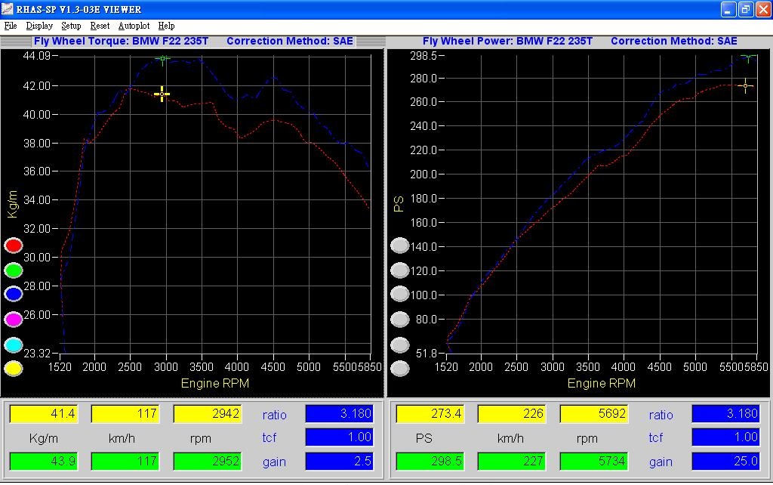Toggle the fourth gray curve button on power panel
773x485 pixels.
coord(400,318)
